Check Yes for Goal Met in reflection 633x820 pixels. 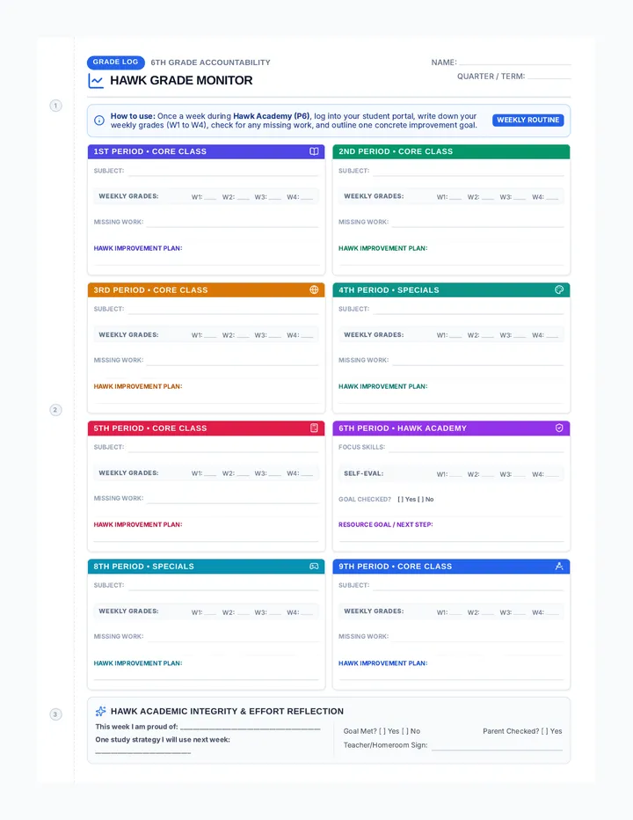tap(382, 731)
